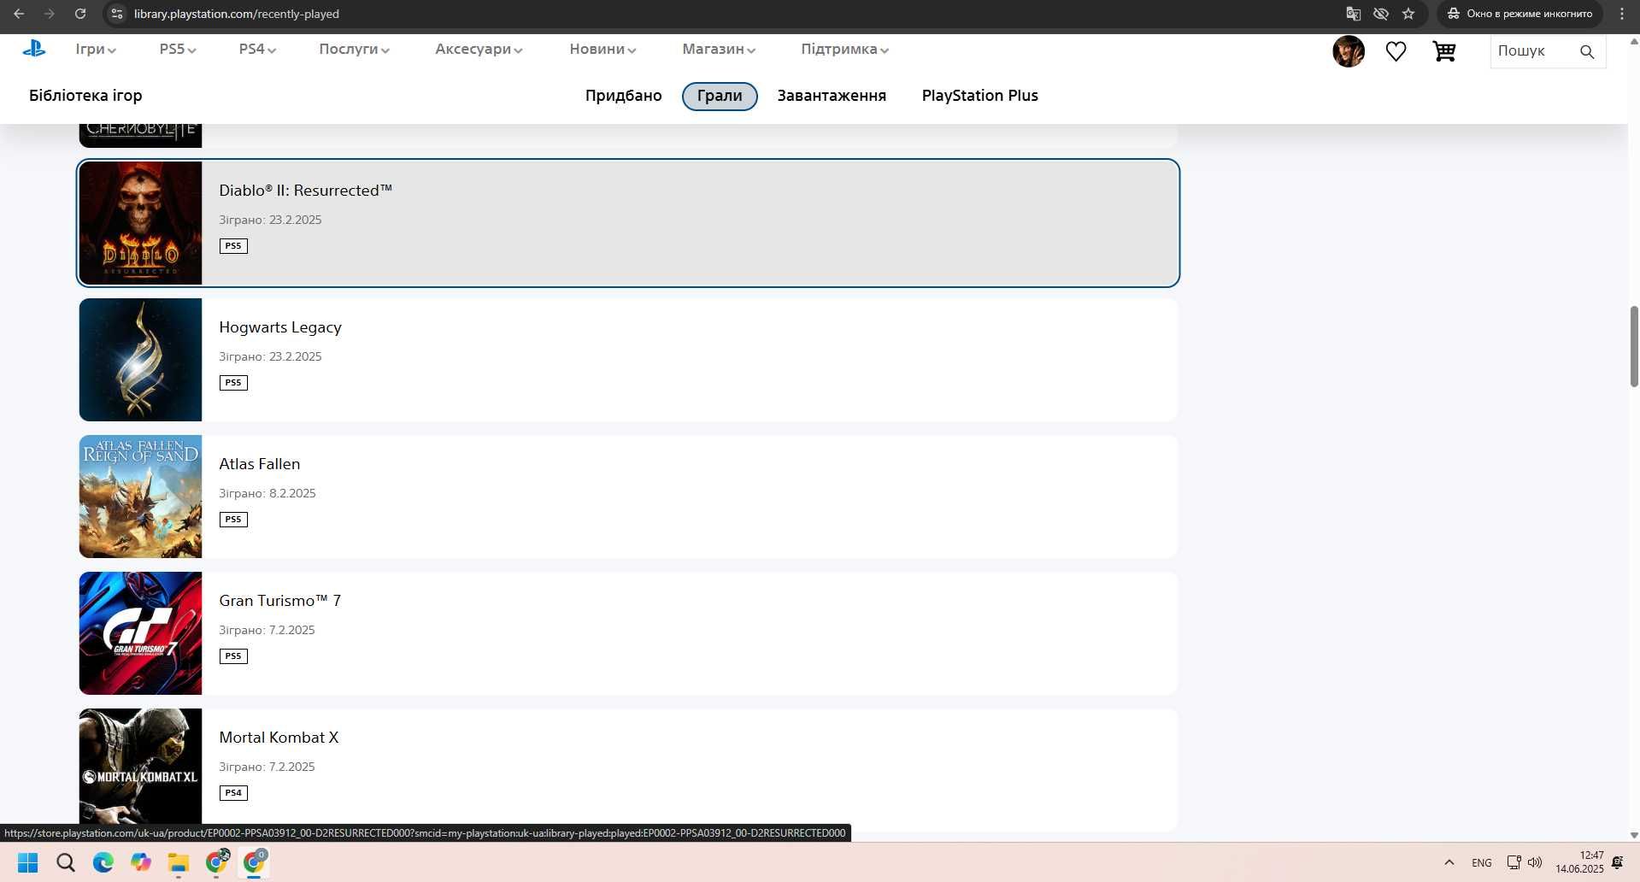Click the browser back arrow

click(19, 14)
